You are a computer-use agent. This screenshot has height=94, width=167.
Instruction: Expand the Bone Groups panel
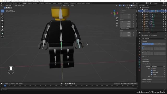[x=146, y=57]
